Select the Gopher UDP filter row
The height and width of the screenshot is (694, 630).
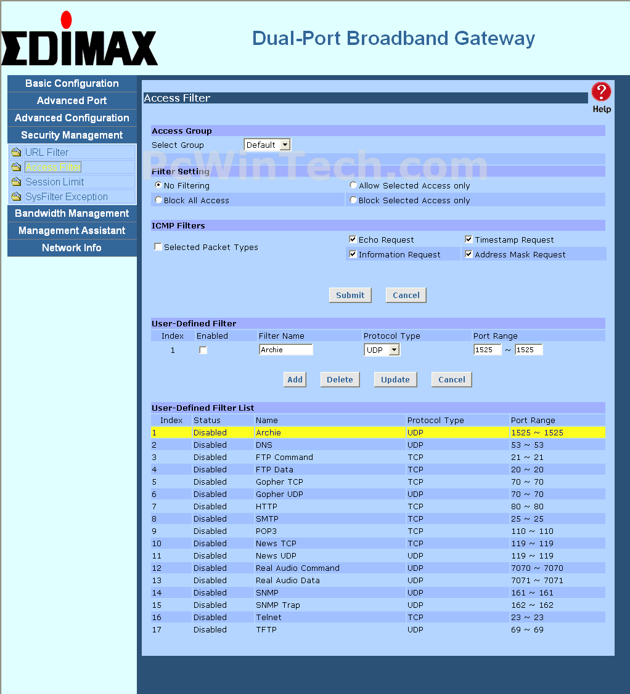pos(378,494)
